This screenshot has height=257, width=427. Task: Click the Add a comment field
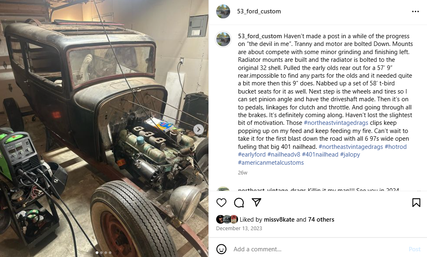(x=319, y=249)
